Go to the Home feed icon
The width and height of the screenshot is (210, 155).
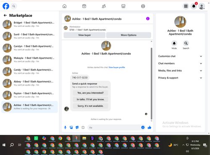pos(64,6)
